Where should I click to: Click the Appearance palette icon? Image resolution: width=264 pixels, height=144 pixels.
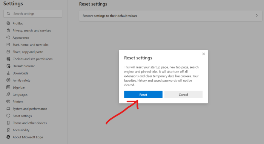(x=8, y=38)
